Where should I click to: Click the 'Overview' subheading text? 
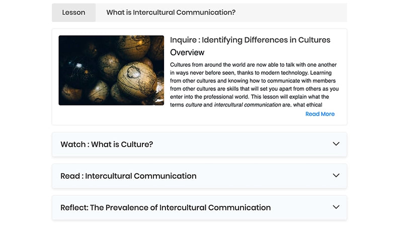coord(187,52)
